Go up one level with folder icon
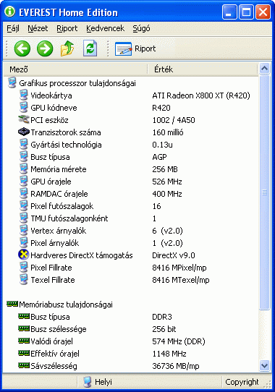The height and width of the screenshot is (392, 275). [67, 48]
